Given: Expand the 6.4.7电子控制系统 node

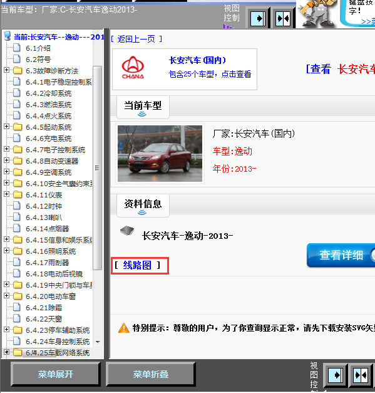Looking at the screenshot, I should [7, 149].
